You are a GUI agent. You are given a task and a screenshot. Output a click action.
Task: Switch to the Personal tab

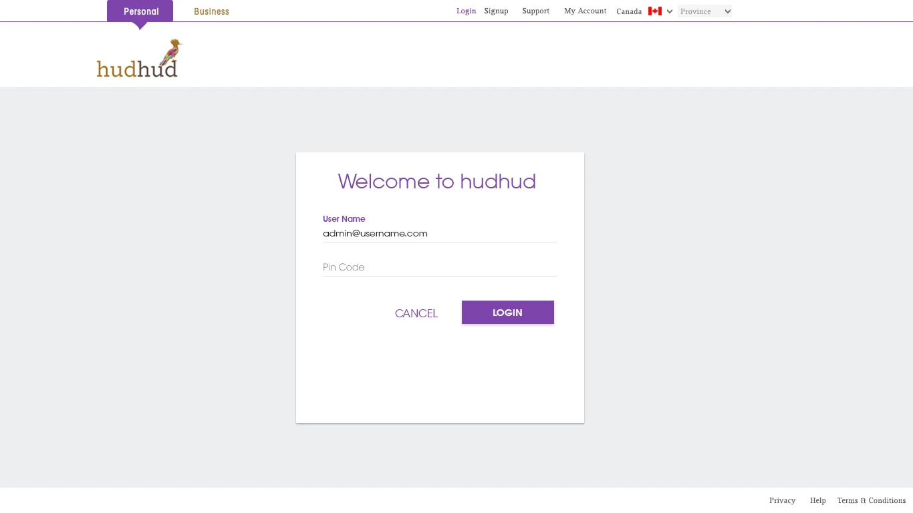coord(140,11)
